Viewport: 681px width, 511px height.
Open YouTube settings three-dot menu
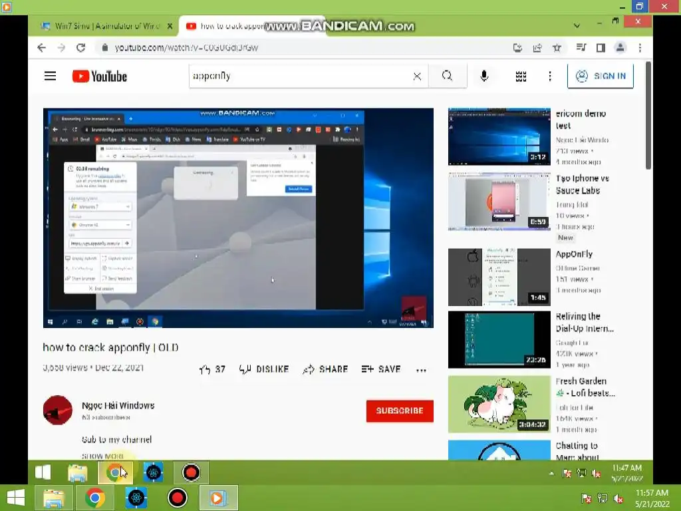click(x=550, y=77)
